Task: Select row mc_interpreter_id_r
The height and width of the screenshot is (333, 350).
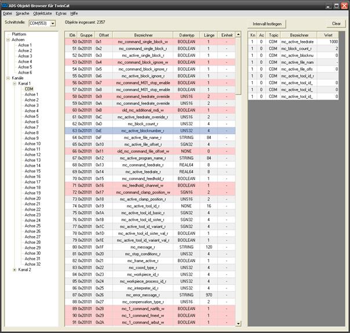Action: 150,288
